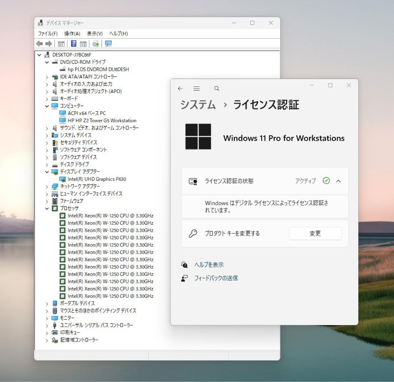
Task: Click the ソフトウェア デバイス icon
Action: 55,157
